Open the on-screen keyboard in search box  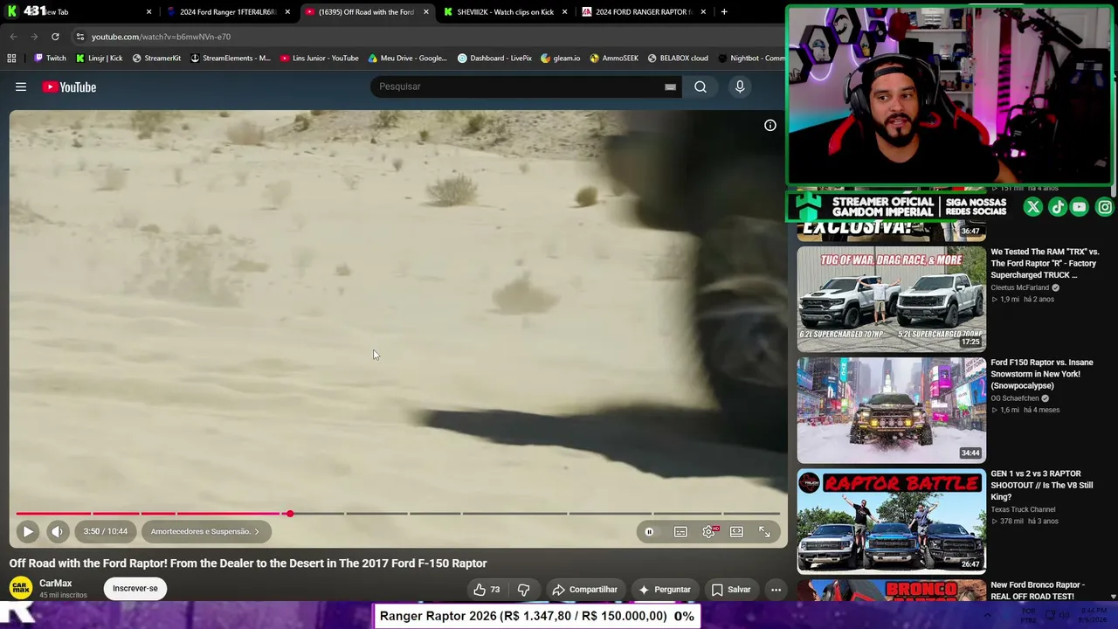[670, 86]
